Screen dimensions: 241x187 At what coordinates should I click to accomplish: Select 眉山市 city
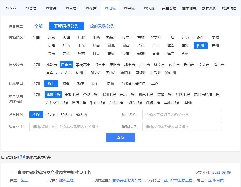tap(219, 65)
